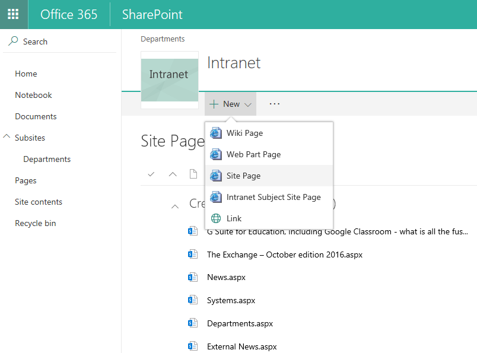Viewport: 477px width, 353px height.
Task: Open Notebook in the left navigation
Action: pyautogui.click(x=33, y=95)
